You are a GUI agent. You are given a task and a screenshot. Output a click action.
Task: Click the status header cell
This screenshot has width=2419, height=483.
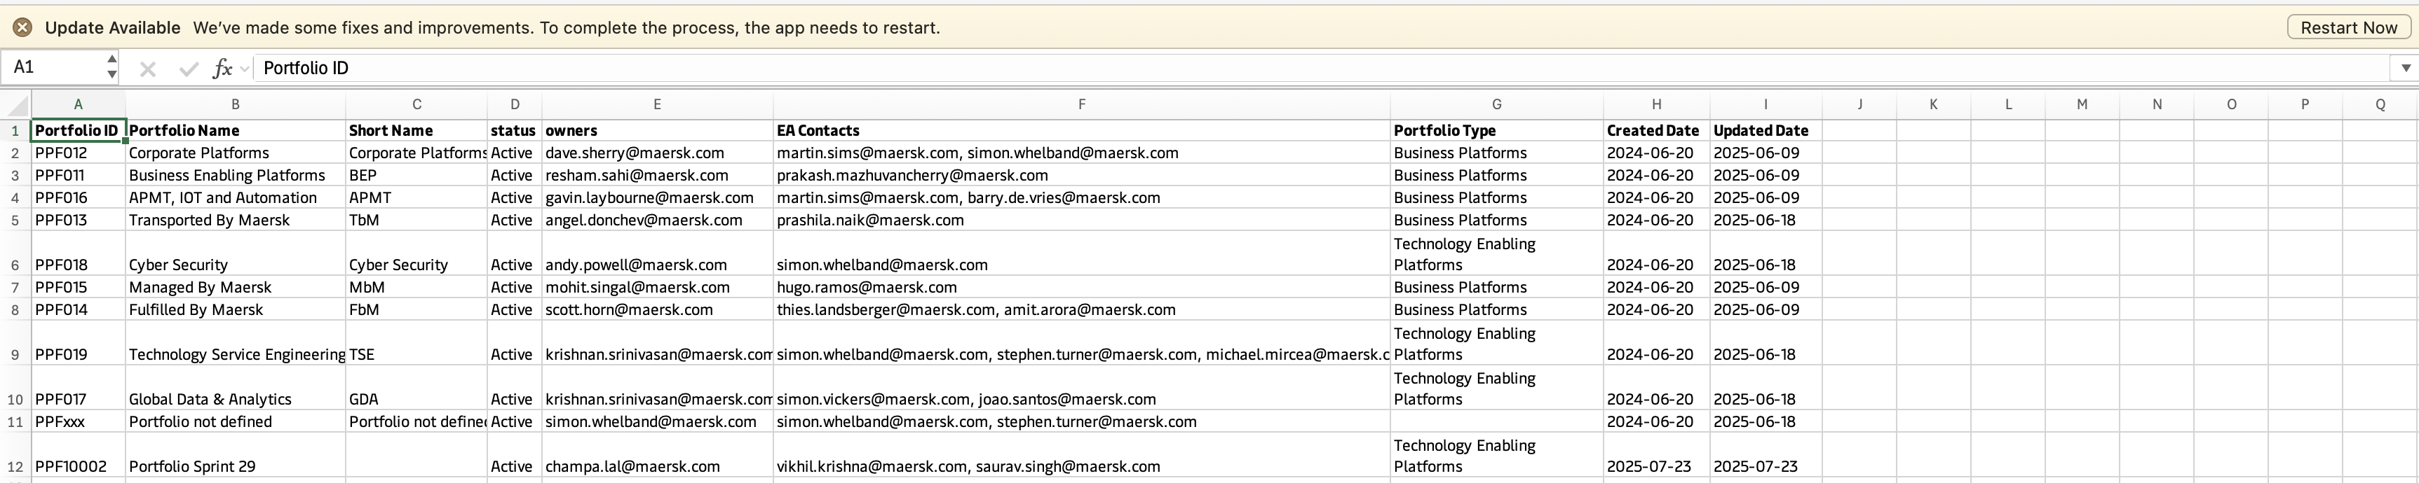(x=514, y=130)
